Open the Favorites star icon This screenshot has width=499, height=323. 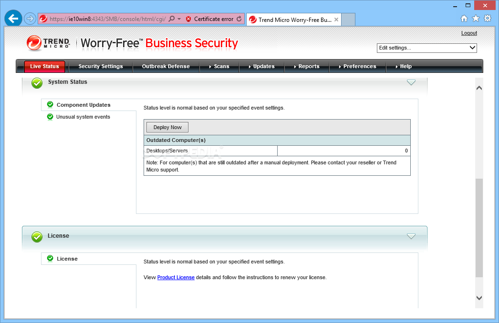pos(476,19)
